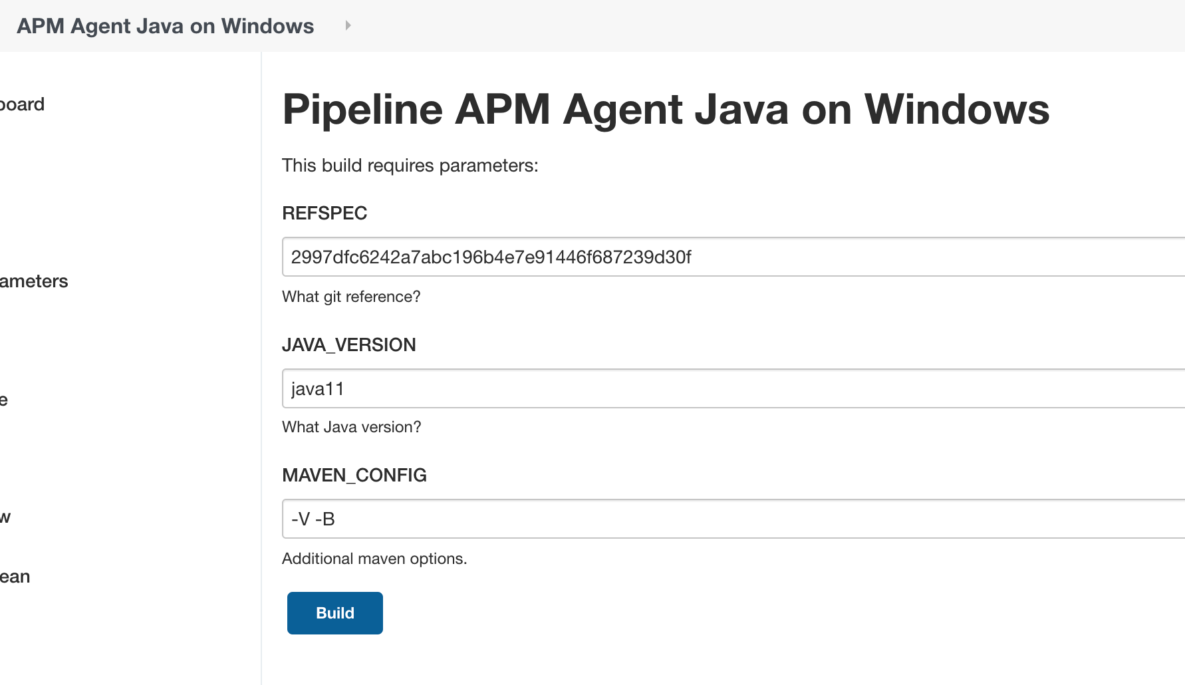This screenshot has height=685, width=1185.
Task: Click the "What Java version?" help text
Action: [x=351, y=427]
